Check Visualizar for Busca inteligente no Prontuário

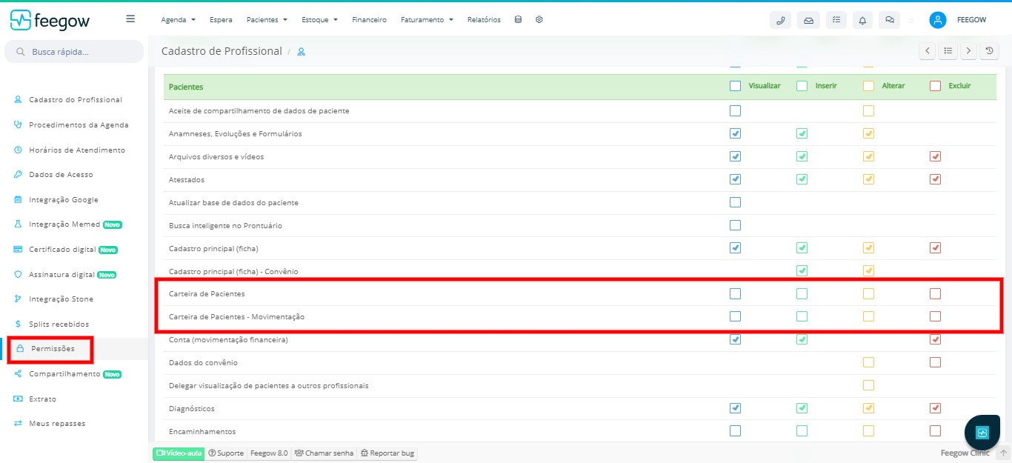735,225
